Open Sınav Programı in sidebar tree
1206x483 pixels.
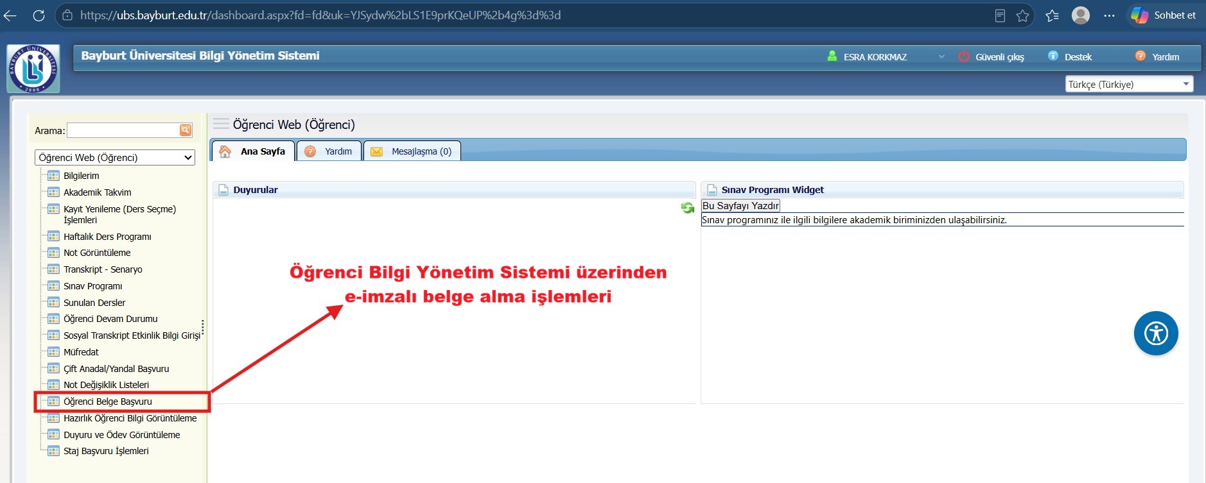pos(92,286)
